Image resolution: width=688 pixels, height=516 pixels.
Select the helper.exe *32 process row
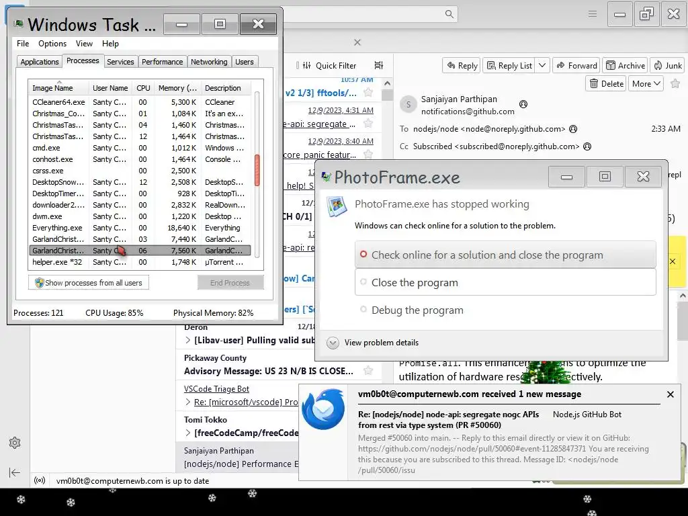pos(140,262)
